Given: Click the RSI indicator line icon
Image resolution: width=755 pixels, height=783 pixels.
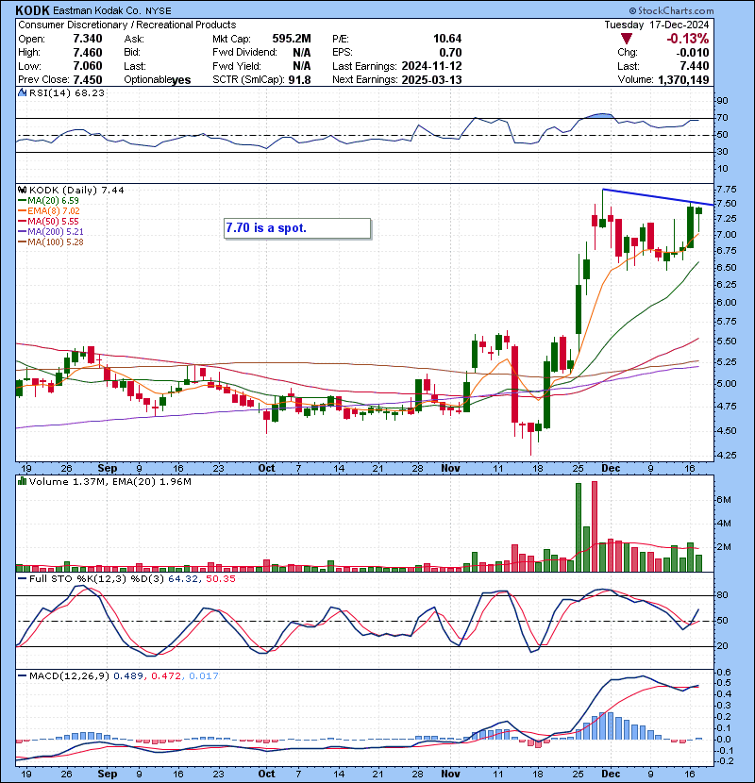Looking at the screenshot, I should pos(22,92).
